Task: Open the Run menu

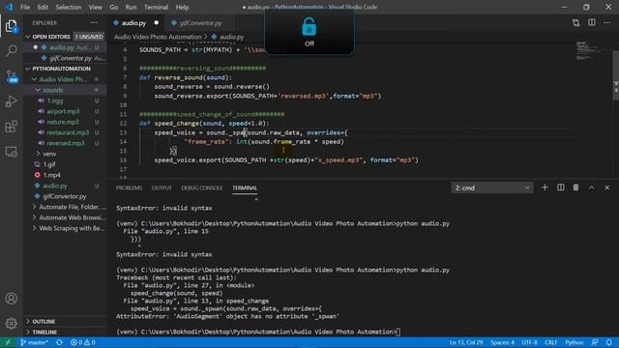Action: tap(131, 7)
